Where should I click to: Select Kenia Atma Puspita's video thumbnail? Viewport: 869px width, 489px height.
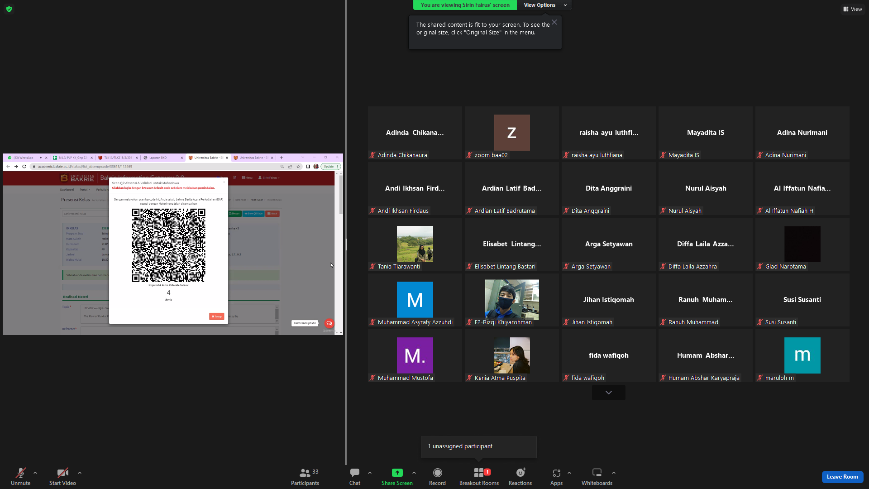pos(512,355)
